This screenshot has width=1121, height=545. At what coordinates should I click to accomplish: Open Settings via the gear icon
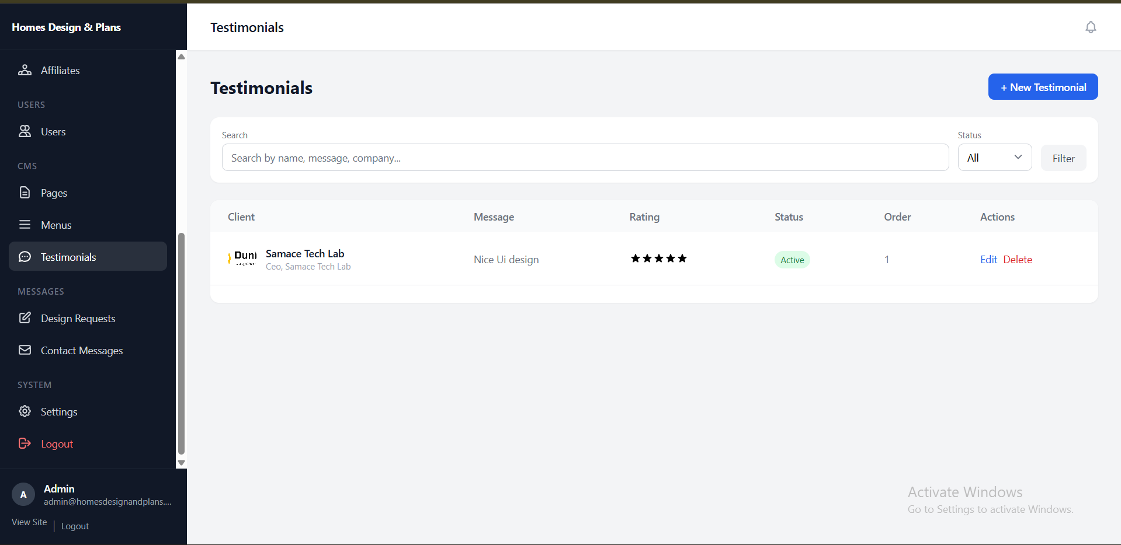coord(25,411)
